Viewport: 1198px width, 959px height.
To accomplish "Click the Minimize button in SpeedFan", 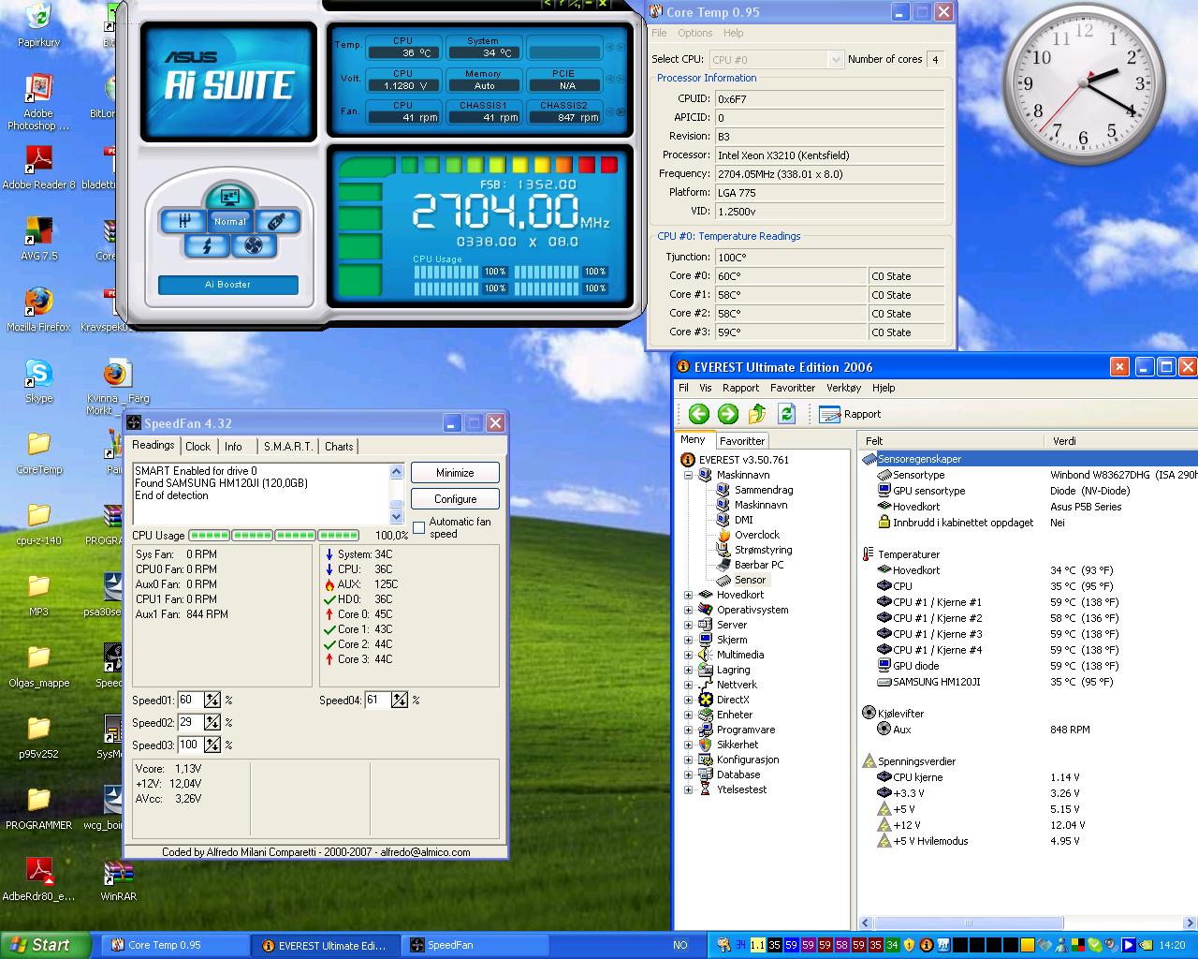I will pos(455,473).
